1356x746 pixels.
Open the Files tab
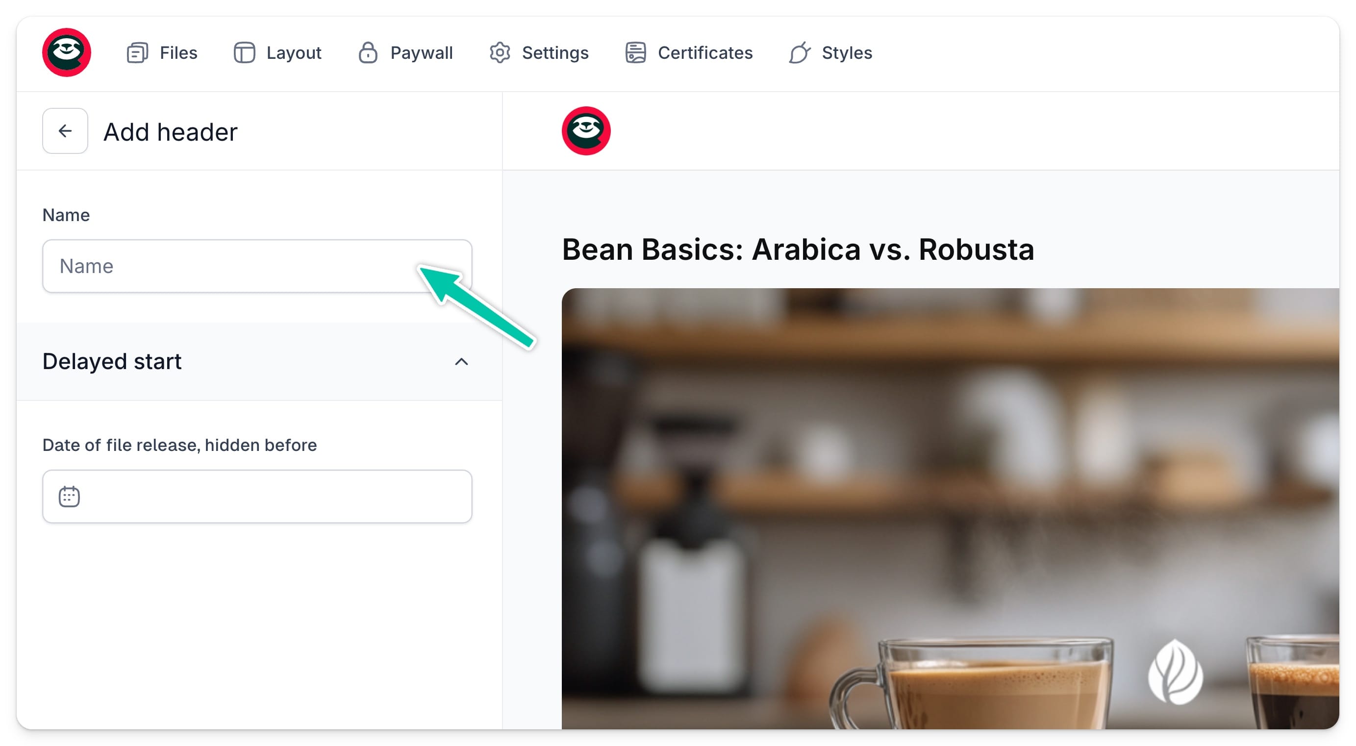pyautogui.click(x=162, y=52)
